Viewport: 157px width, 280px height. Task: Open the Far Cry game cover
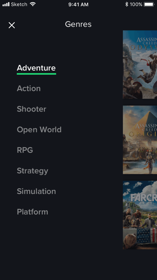[140, 215]
